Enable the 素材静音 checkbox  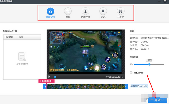tap(131, 73)
